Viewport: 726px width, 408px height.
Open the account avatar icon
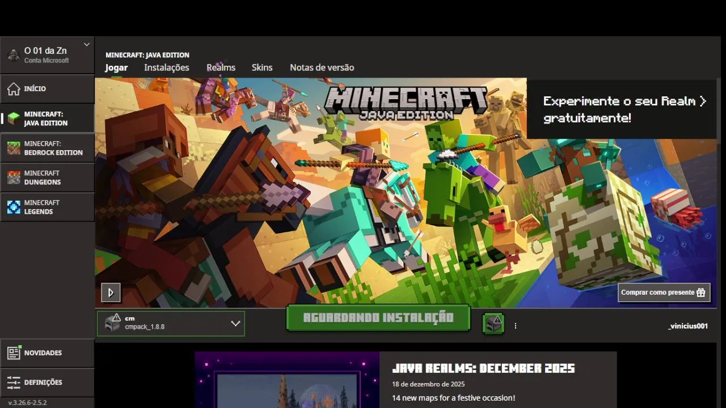[x=13, y=55]
